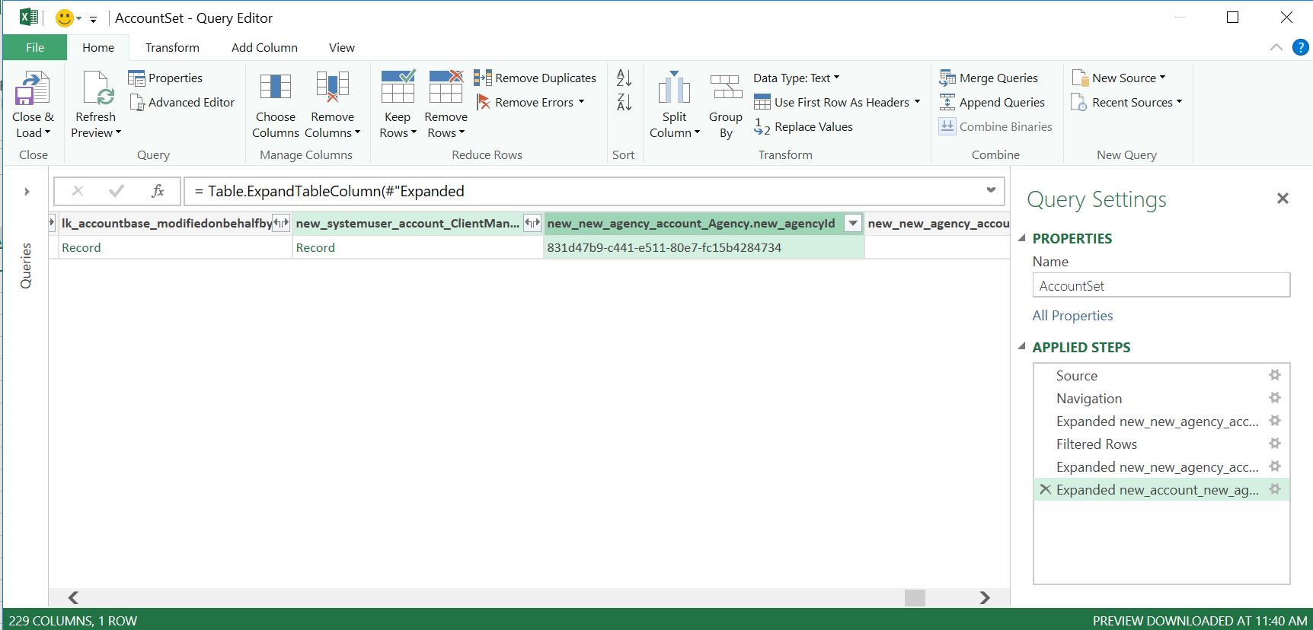
Task: Open the Refresh Preview dropdown arrow
Action: 118,132
